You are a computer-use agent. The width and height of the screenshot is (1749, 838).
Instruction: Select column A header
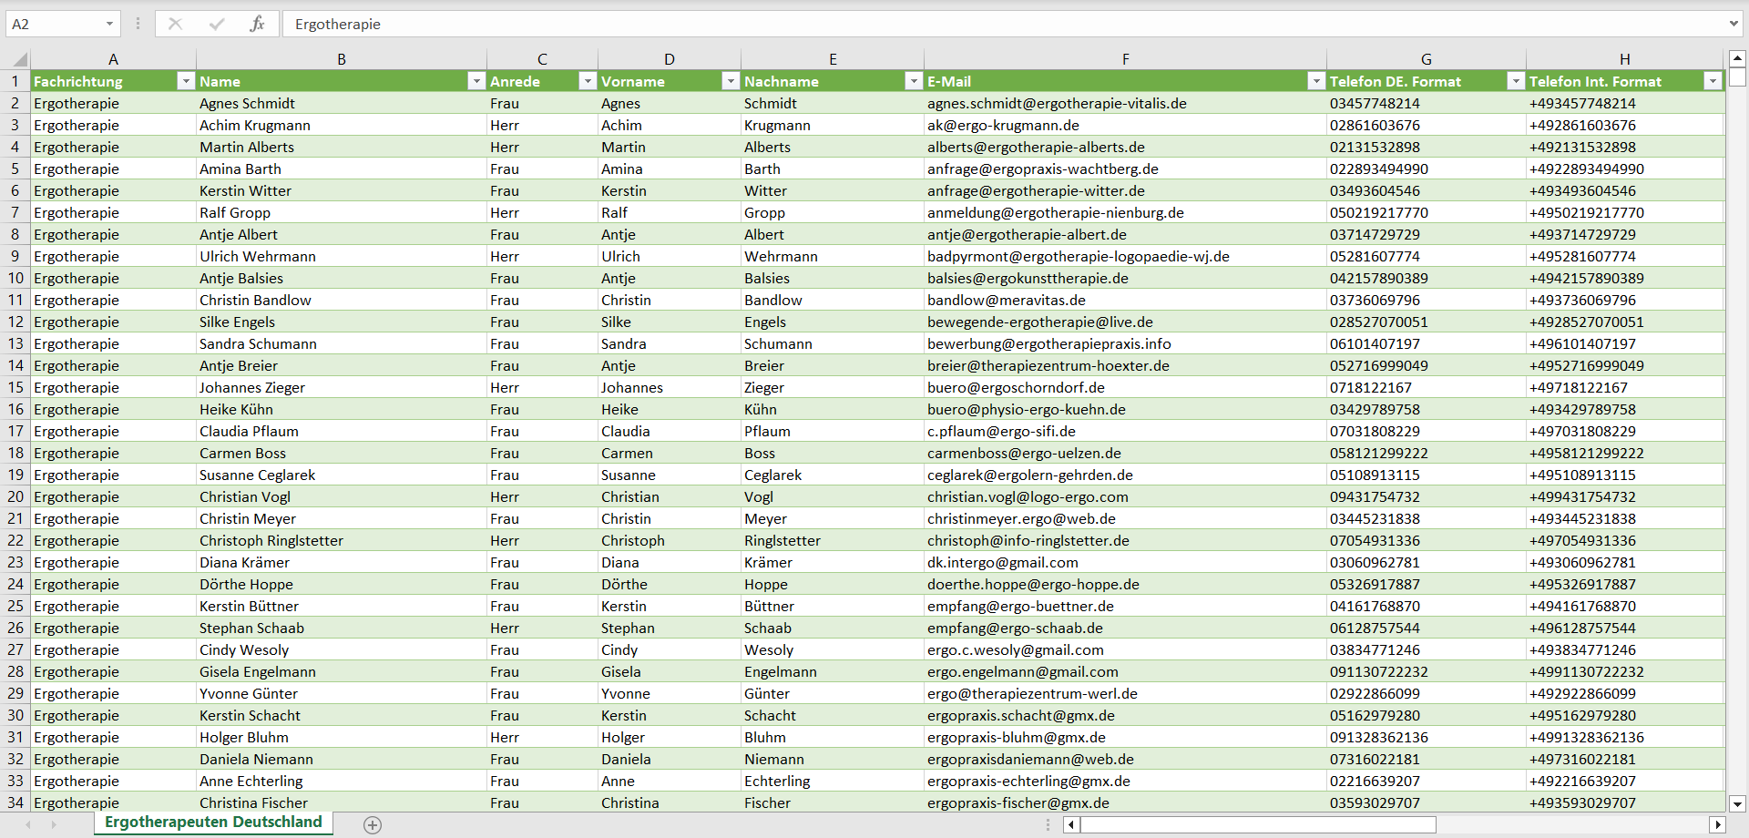113,59
